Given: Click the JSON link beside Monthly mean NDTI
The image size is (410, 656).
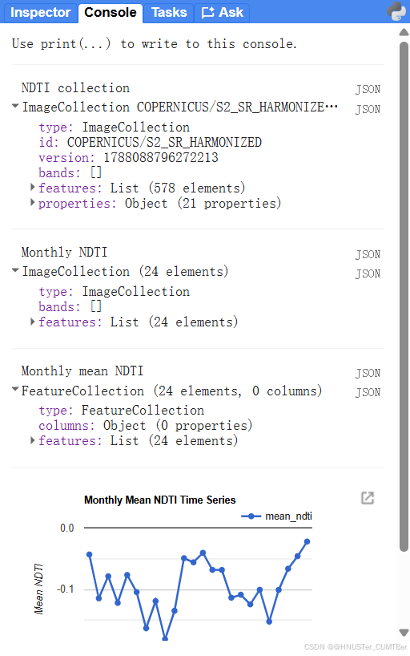Looking at the screenshot, I should tap(368, 373).
